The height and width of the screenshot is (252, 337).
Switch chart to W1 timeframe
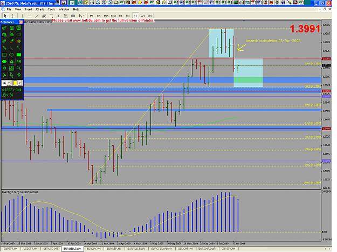click(x=142, y=16)
